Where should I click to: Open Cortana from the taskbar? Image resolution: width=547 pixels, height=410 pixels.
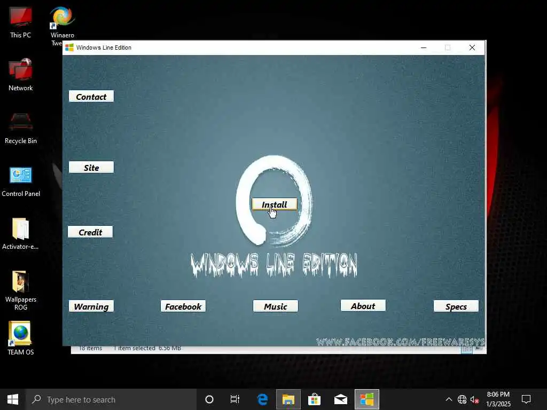pyautogui.click(x=209, y=399)
